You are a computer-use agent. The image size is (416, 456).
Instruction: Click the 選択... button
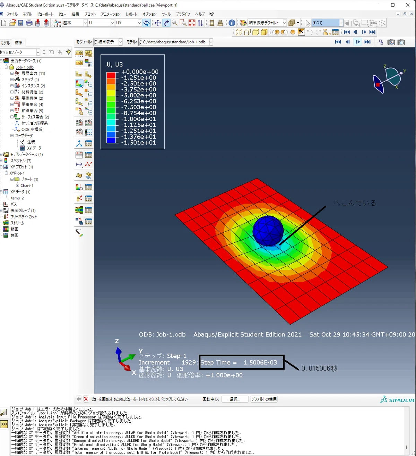pyautogui.click(x=235, y=399)
